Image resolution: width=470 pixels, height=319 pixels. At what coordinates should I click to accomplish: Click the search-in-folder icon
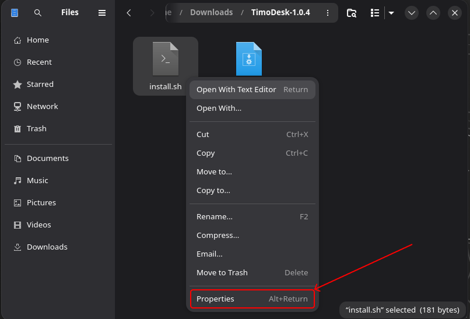(x=351, y=13)
